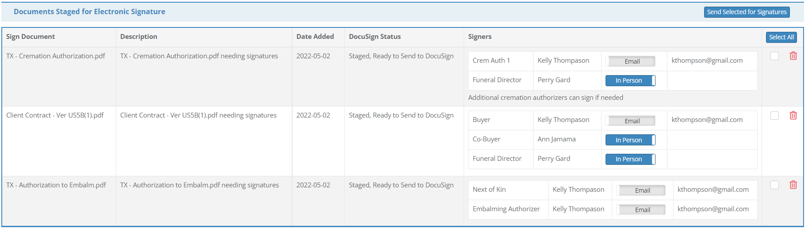Toggle cremation Funeral Director In Person switch
The width and height of the screenshot is (808, 232).
pyautogui.click(x=630, y=80)
